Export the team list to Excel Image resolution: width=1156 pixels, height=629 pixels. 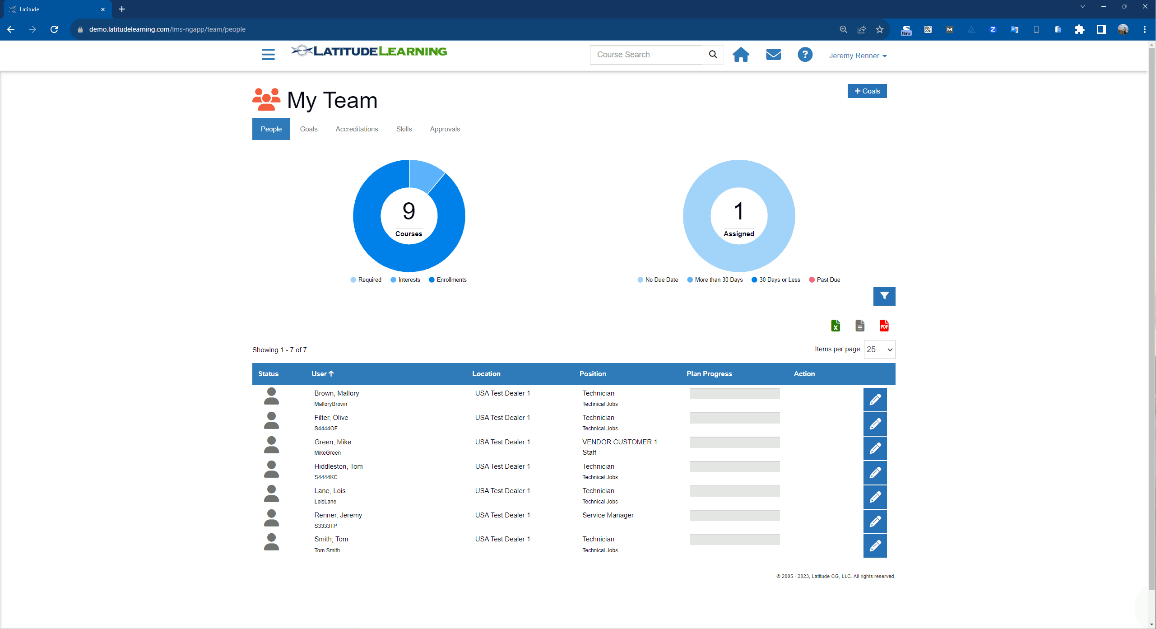click(835, 326)
